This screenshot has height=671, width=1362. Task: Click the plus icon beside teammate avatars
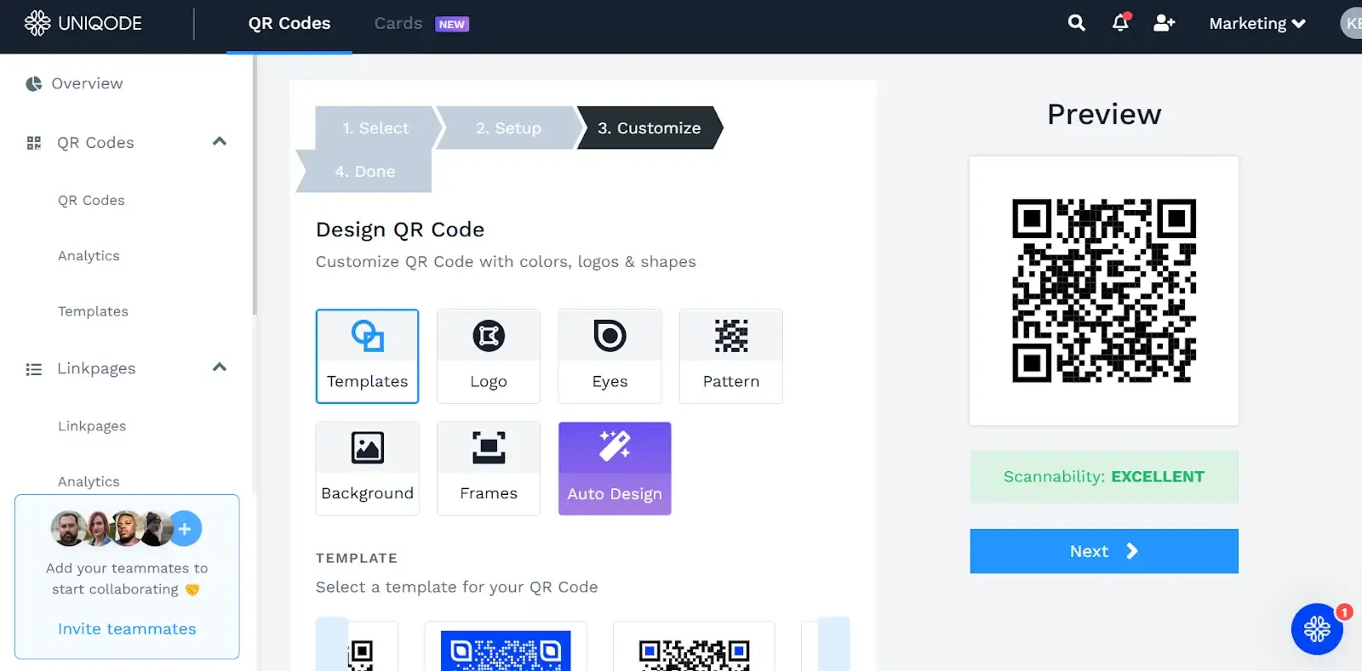click(185, 529)
